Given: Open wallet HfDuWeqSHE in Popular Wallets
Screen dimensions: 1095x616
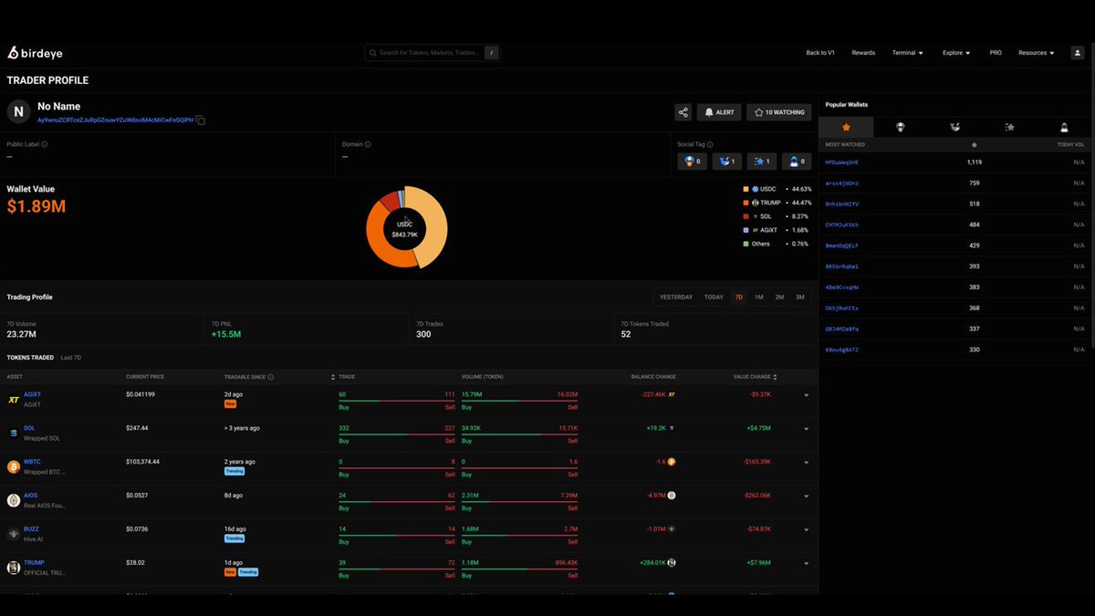Looking at the screenshot, I should point(841,162).
